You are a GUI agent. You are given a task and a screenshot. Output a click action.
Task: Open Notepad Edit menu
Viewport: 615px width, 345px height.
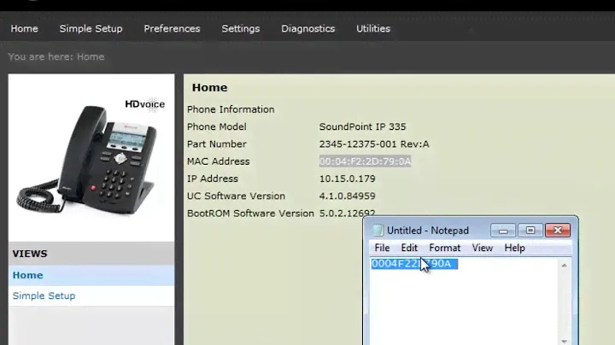pyautogui.click(x=409, y=248)
